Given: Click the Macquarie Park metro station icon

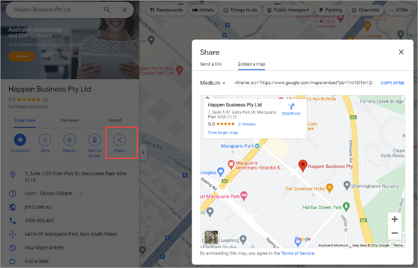Looking at the screenshot, I should tap(257, 146).
